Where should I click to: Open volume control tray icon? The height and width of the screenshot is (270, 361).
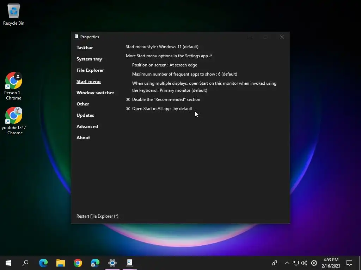304,263
